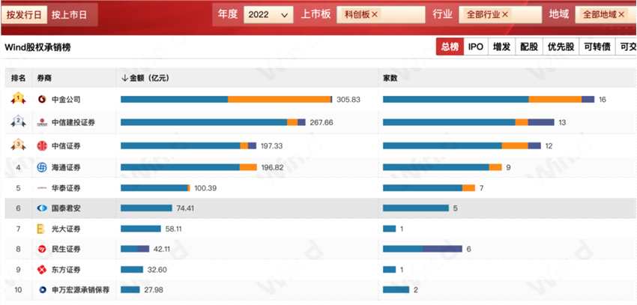Click the 排名 column header

point(18,79)
